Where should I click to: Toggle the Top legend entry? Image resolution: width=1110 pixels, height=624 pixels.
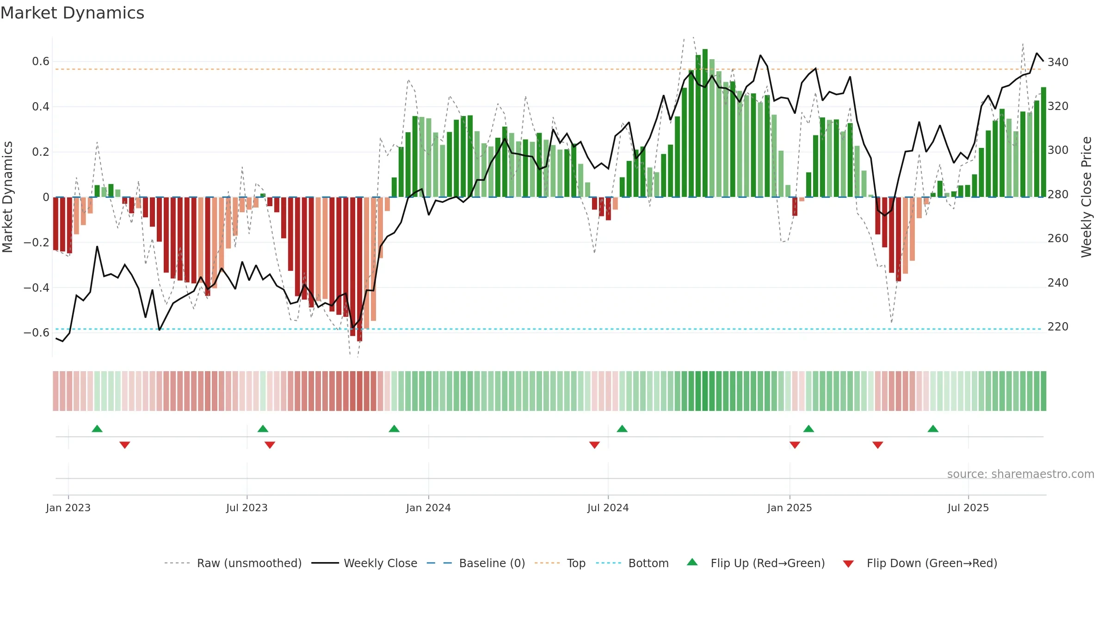(560, 563)
